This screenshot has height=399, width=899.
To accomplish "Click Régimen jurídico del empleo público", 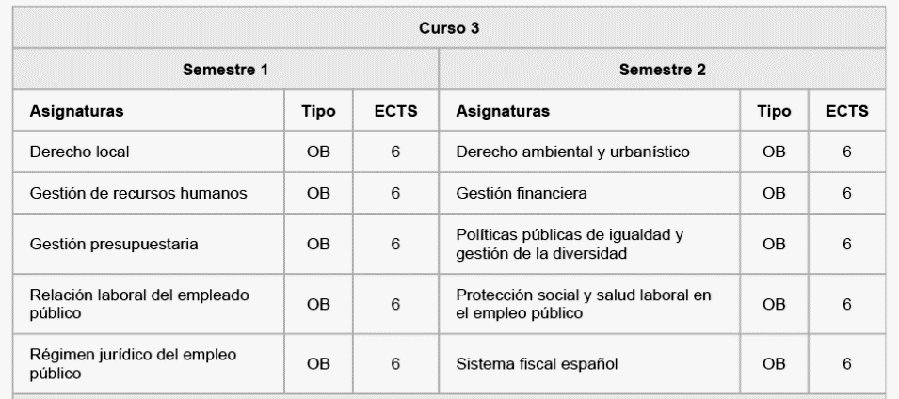I will coord(133,364).
